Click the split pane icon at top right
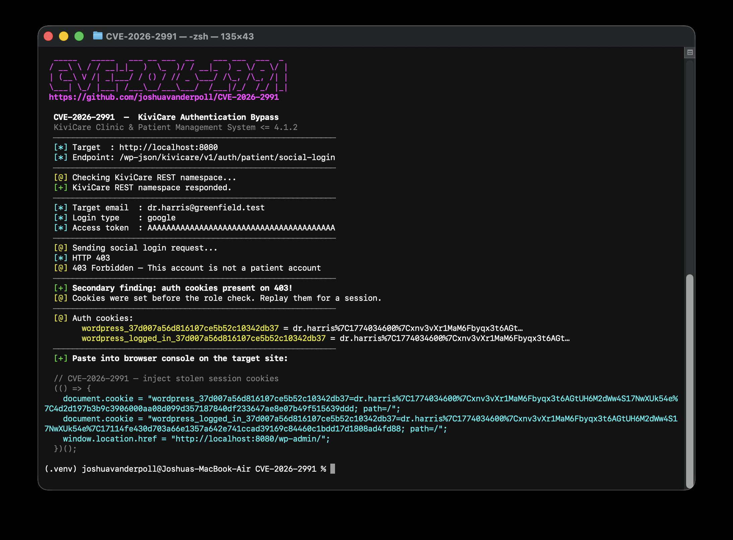Screen dimensions: 733x540 click(x=690, y=52)
